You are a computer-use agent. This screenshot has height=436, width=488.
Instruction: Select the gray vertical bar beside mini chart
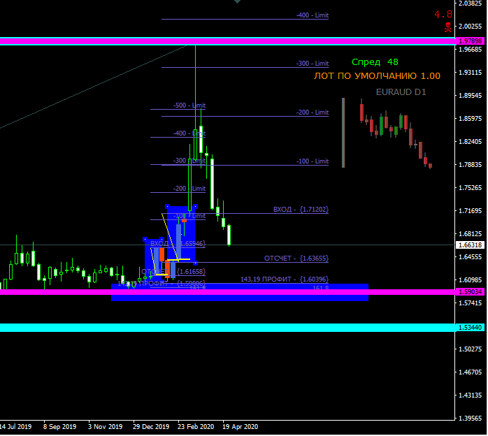point(343,133)
